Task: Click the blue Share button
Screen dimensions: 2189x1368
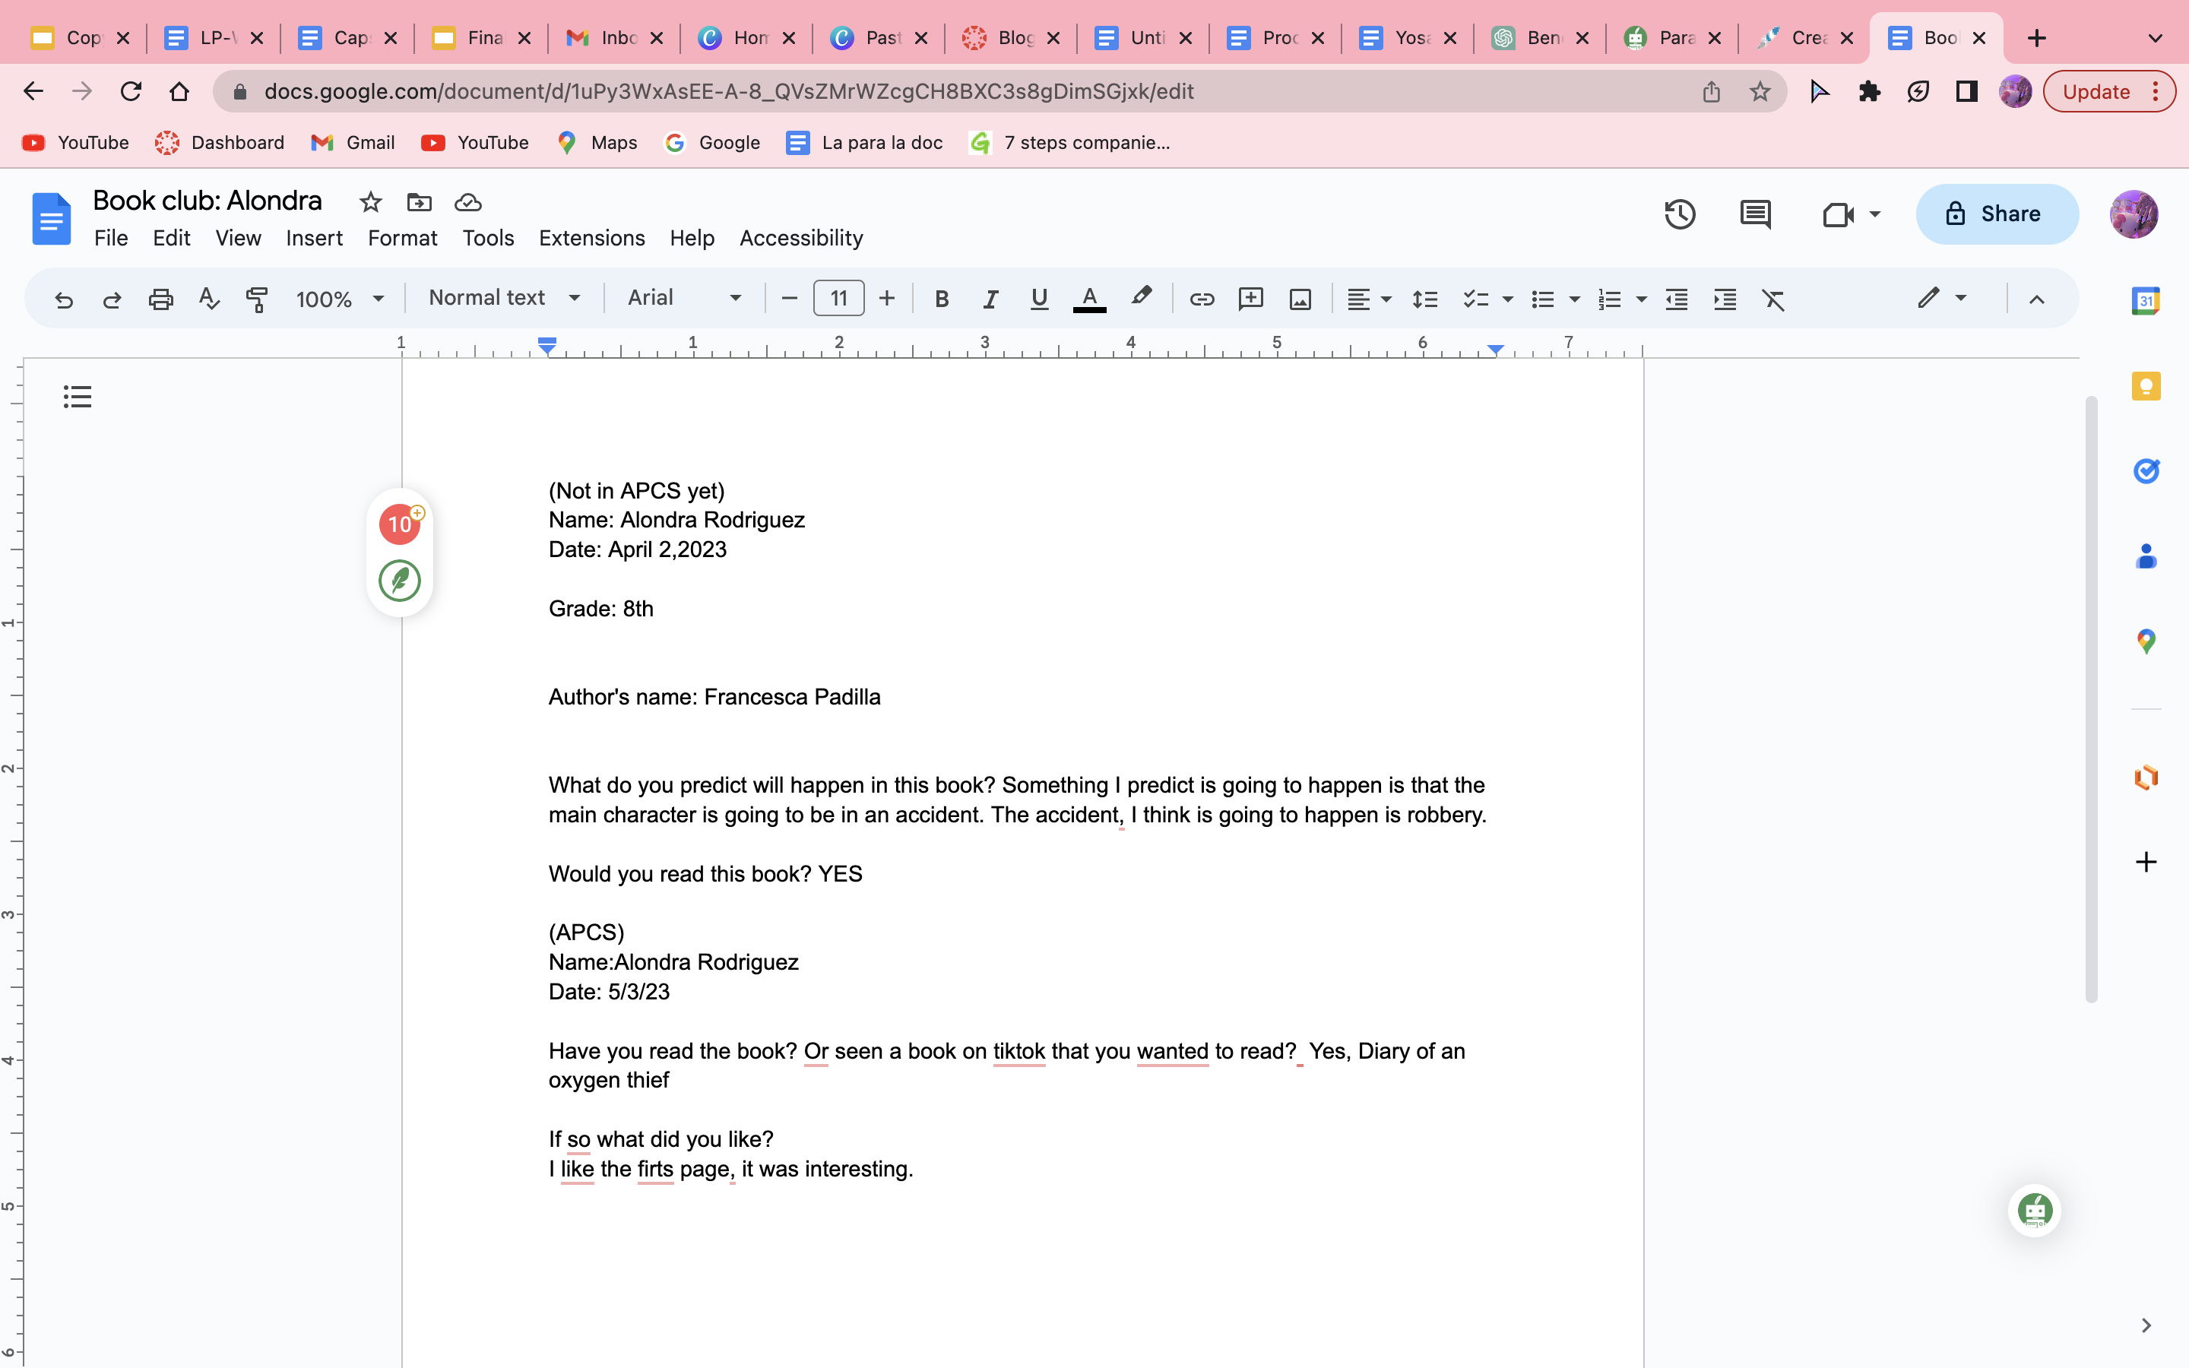Action: 1997,214
